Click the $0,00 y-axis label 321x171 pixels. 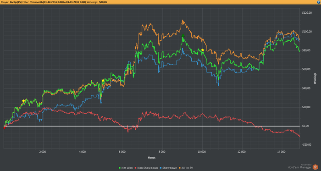pos(306,126)
